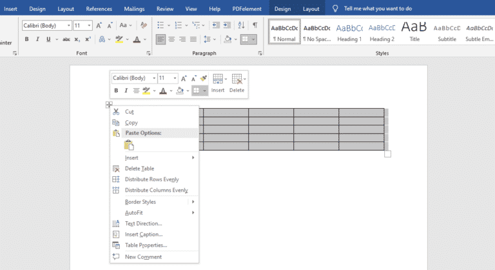Click the Subscript icon in ribbon
Image resolution: width=495 pixels, height=270 pixels.
coord(77,39)
